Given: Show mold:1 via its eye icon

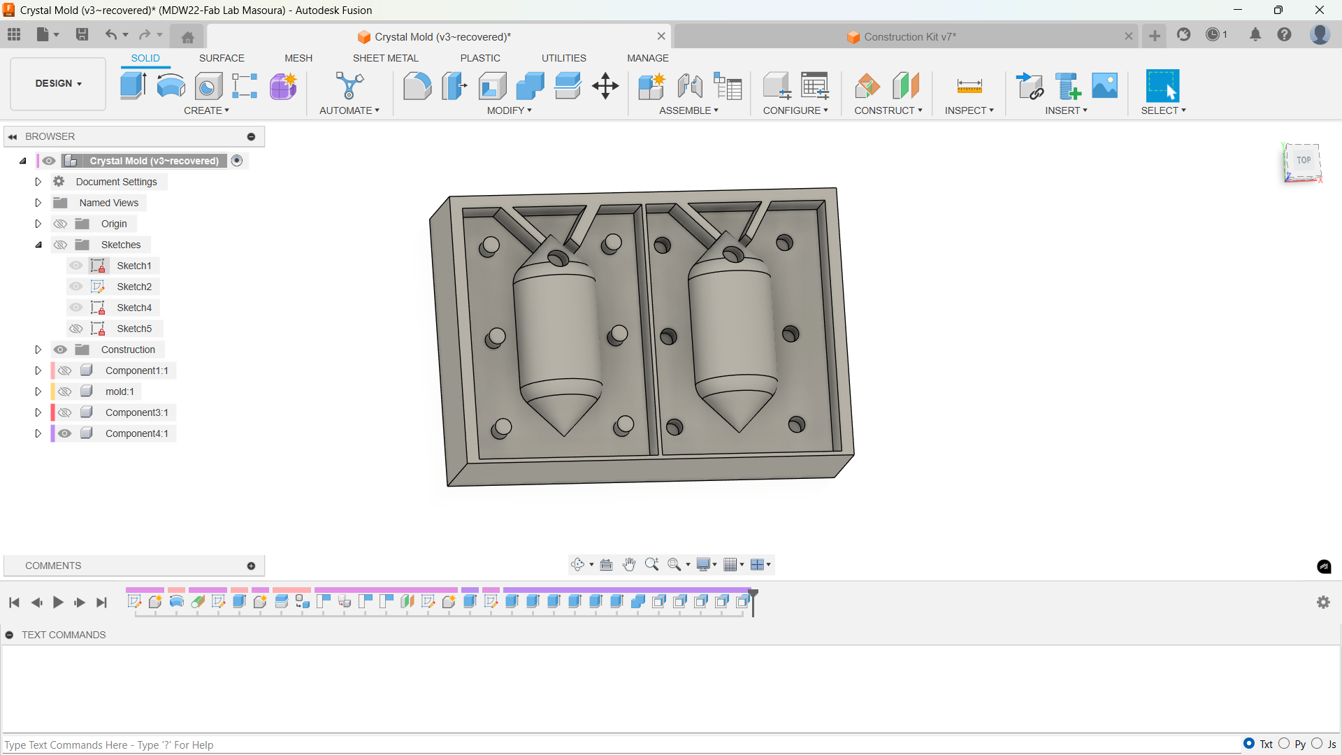Looking at the screenshot, I should [x=65, y=391].
